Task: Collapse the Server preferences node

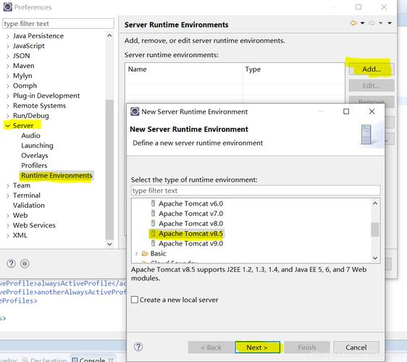Action: click(x=8, y=126)
